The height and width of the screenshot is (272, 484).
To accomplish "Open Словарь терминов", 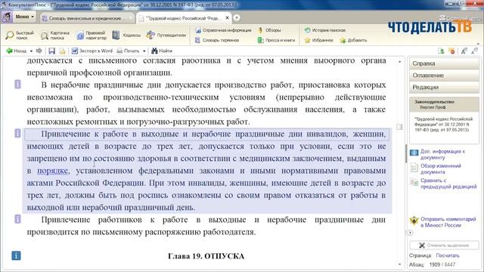I will 217,40.
